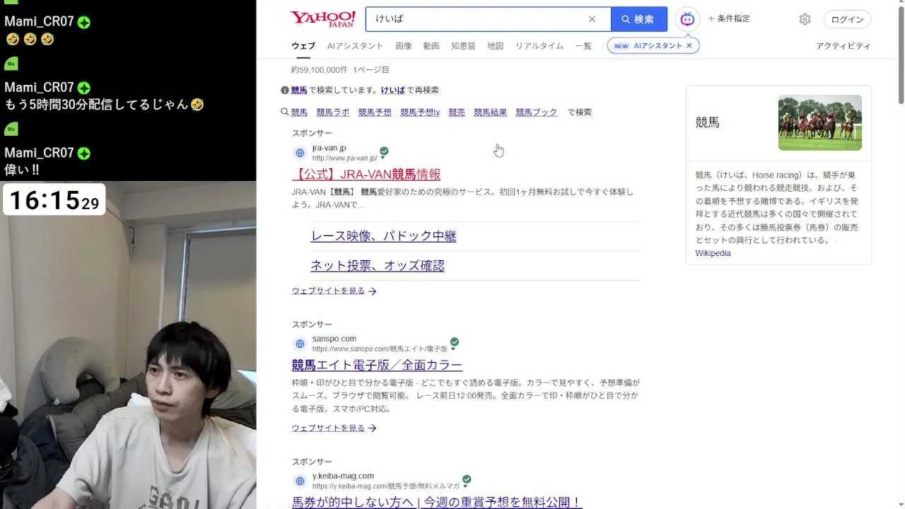Click related search 競馬ブック
This screenshot has width=905, height=509.
point(536,112)
